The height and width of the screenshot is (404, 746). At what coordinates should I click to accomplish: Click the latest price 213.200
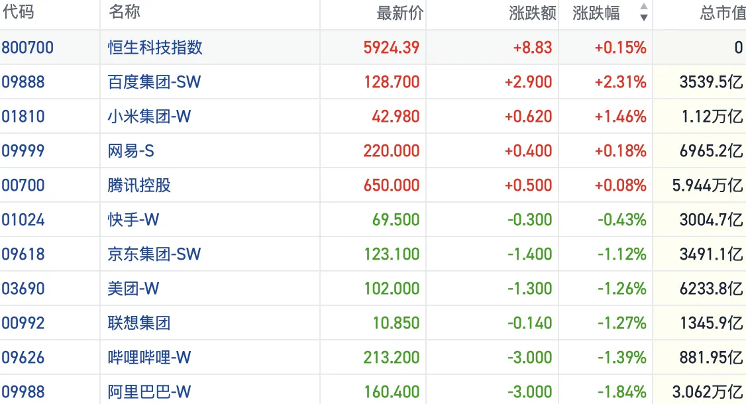tap(392, 358)
